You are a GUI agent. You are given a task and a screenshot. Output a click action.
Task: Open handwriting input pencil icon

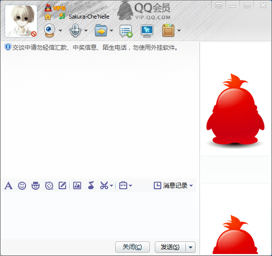click(63, 185)
